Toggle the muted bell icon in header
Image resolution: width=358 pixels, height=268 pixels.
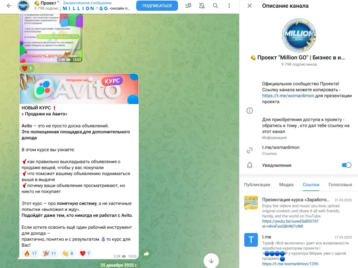[202, 6]
